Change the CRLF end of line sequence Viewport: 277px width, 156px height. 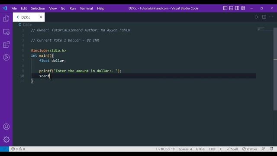point(212,149)
